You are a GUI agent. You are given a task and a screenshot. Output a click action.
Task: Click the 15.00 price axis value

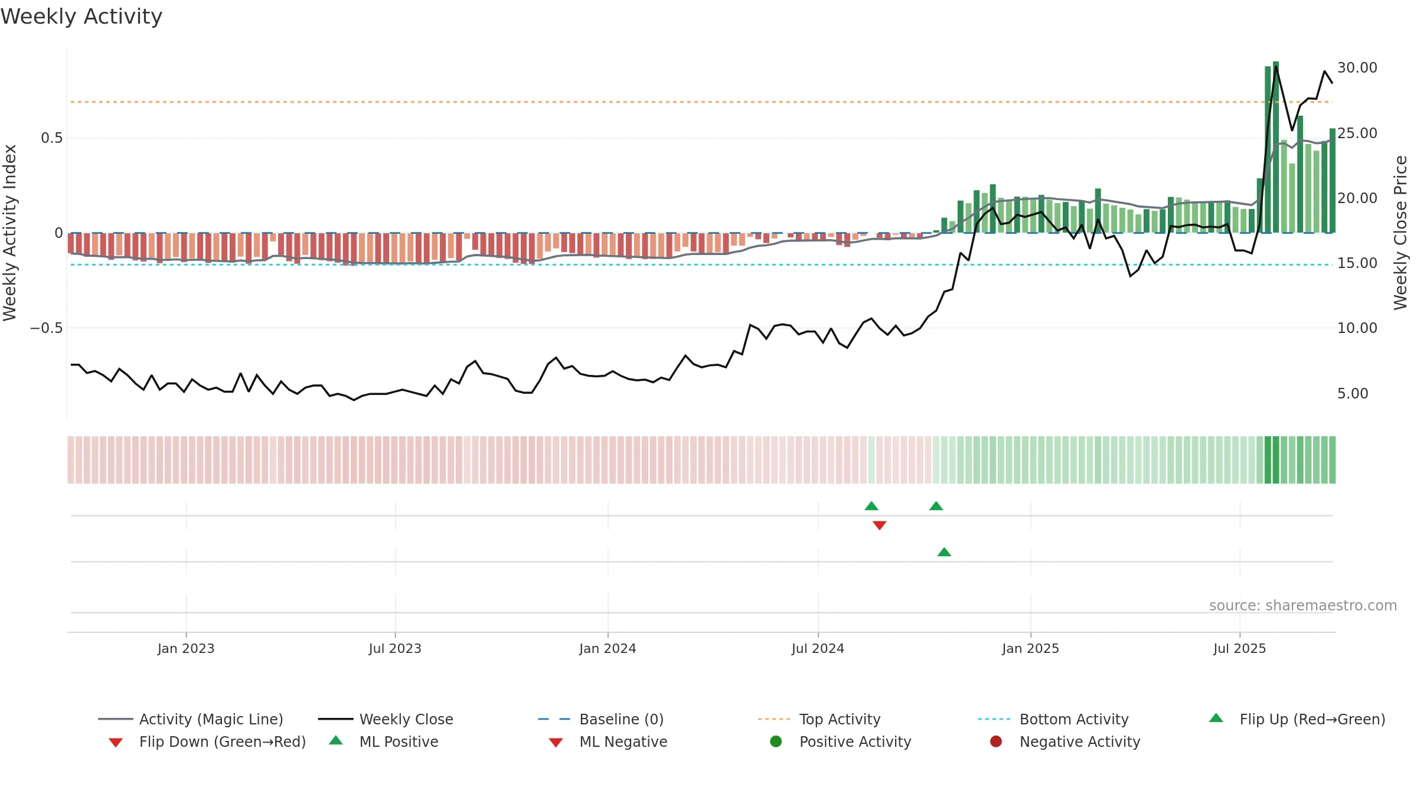(x=1357, y=263)
